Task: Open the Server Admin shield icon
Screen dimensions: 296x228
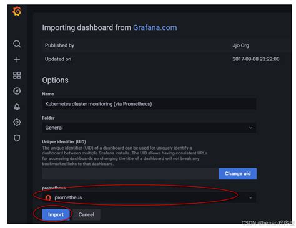Action: click(x=17, y=138)
